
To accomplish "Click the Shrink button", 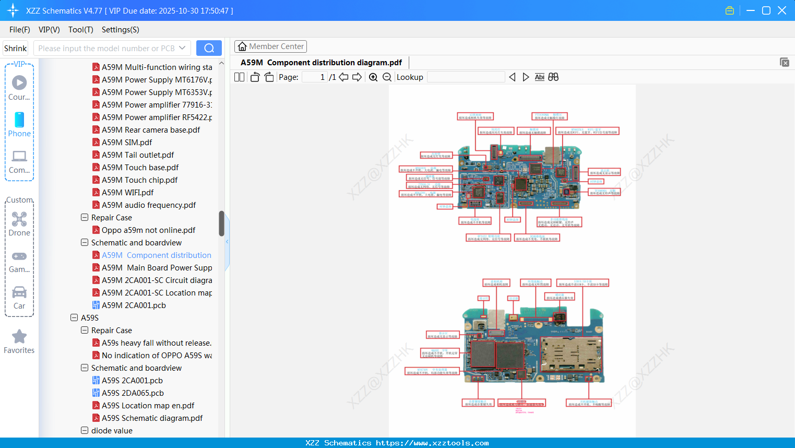I will (x=15, y=48).
